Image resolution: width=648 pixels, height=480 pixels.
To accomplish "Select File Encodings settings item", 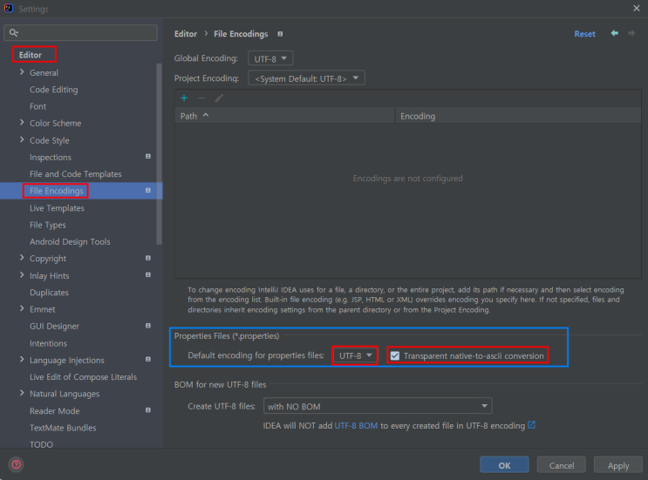I will [x=56, y=191].
